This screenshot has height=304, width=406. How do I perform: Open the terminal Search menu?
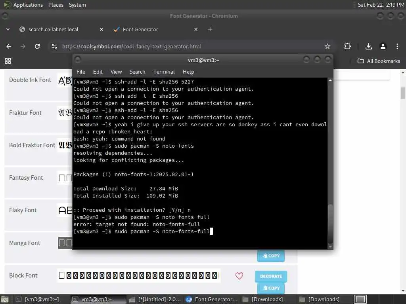[137, 72]
